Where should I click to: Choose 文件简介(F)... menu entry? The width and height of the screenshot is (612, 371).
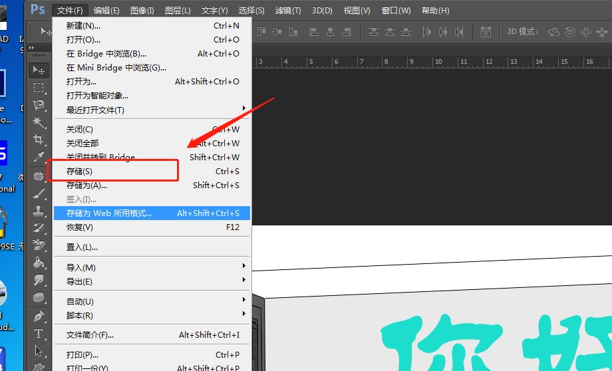tap(152, 334)
